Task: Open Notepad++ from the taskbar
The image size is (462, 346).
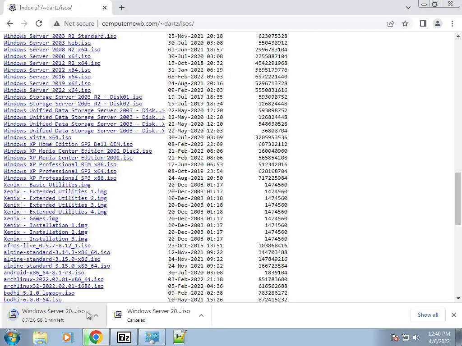Action: click(180, 337)
